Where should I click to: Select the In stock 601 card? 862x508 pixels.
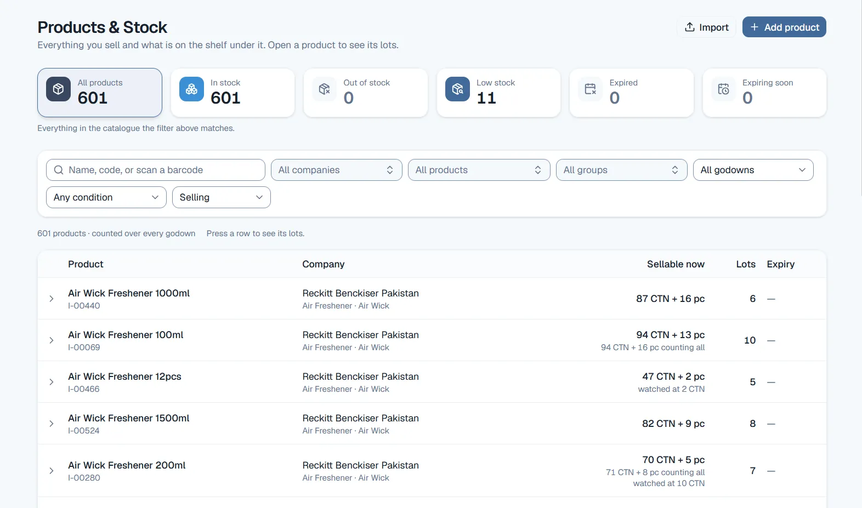233,93
